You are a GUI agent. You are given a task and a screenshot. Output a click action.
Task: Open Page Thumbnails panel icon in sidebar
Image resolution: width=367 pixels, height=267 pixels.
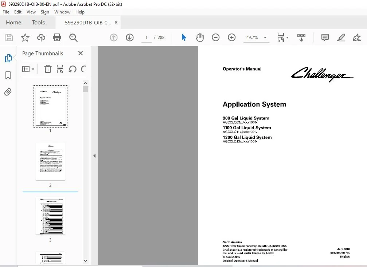(x=8, y=58)
